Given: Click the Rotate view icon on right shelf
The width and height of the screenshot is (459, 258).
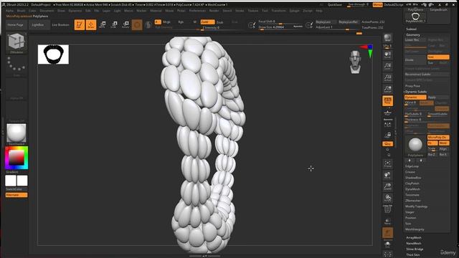Looking at the screenshot, I should (387, 198).
